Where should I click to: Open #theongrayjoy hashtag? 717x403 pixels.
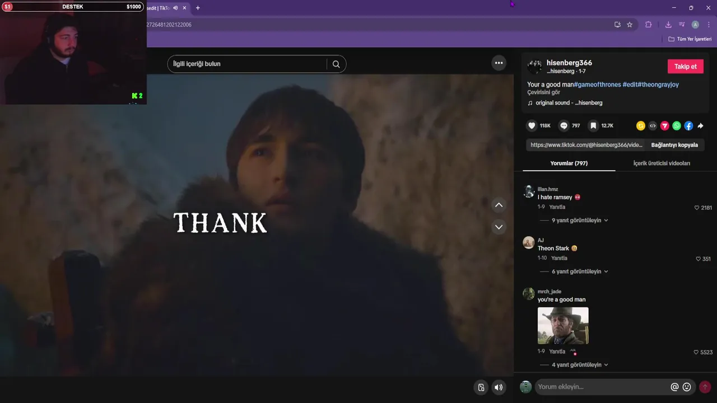coord(658,85)
